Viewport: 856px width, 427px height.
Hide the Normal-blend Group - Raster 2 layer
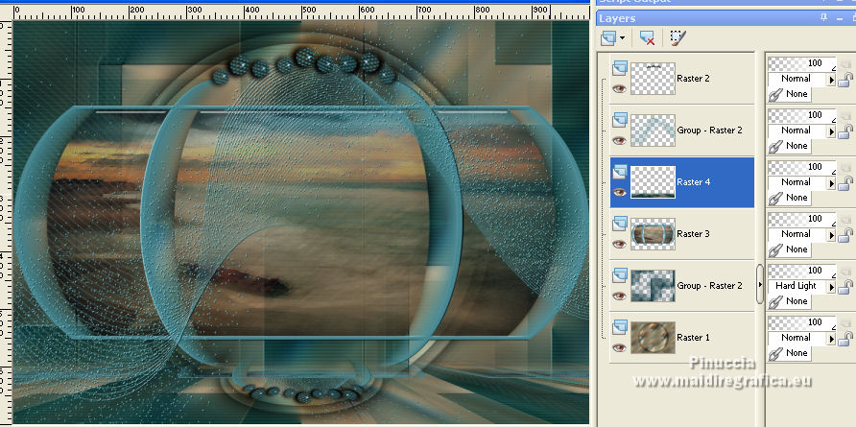619,141
